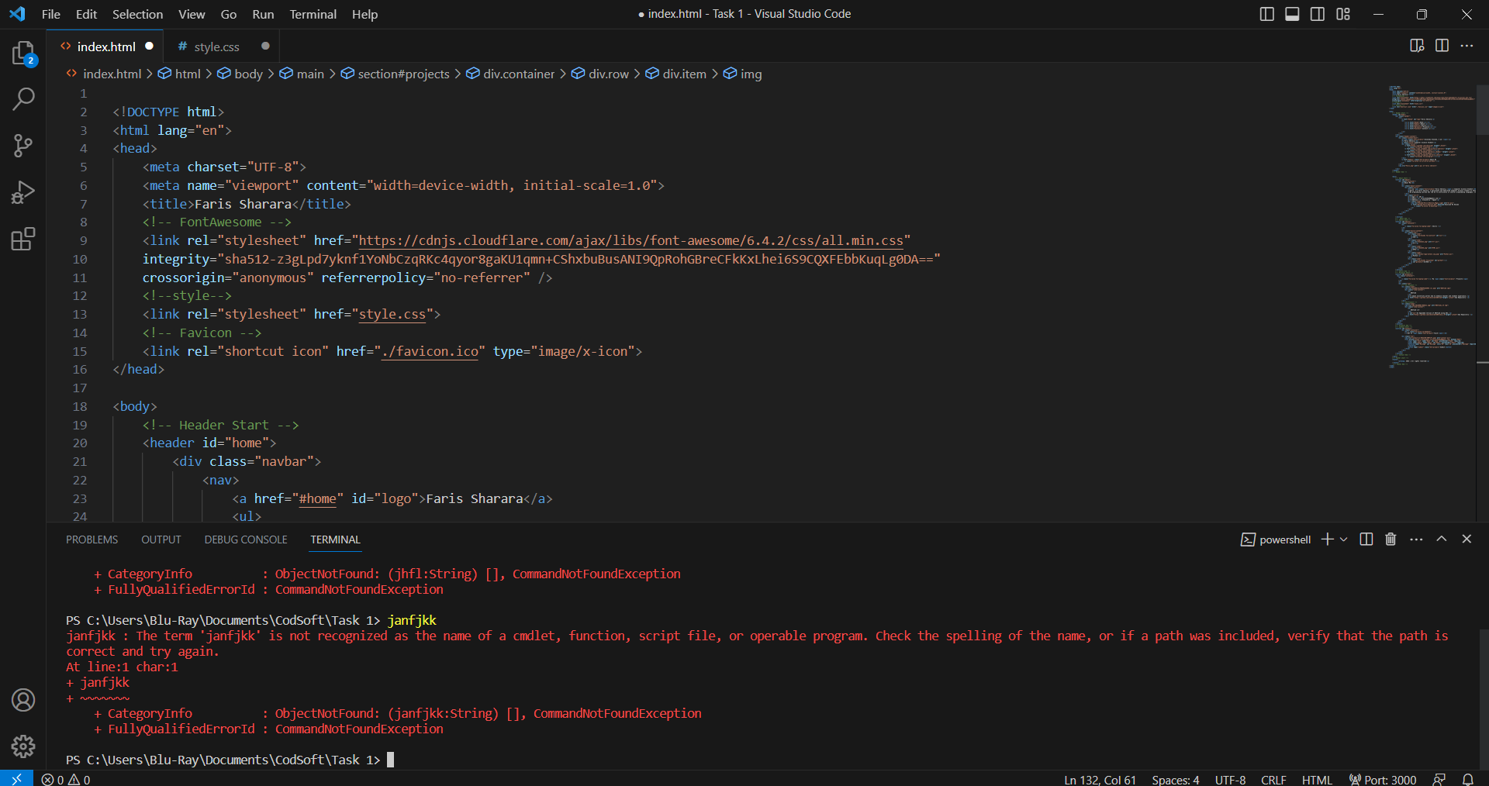Expand div.container breadcrumb item
The image size is (1489, 786).
coord(511,74)
